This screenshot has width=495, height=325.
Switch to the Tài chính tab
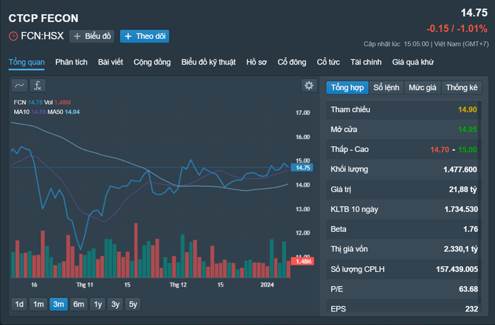[x=366, y=62]
